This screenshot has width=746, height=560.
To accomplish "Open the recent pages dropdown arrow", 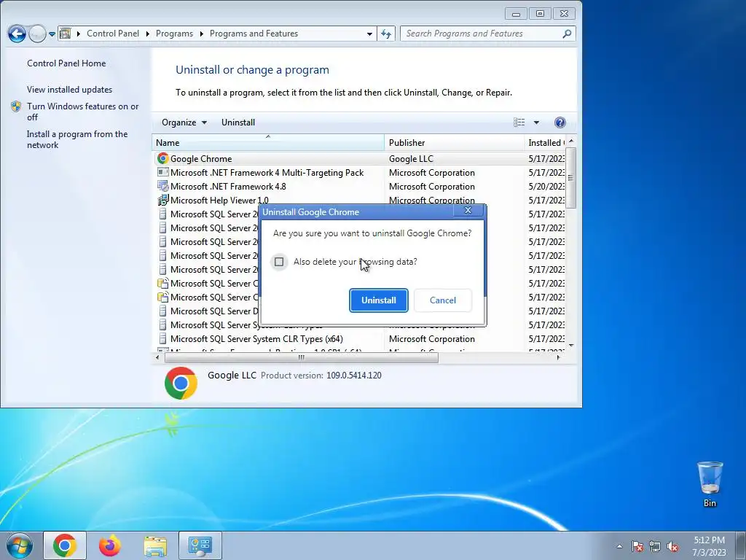I will [x=52, y=34].
